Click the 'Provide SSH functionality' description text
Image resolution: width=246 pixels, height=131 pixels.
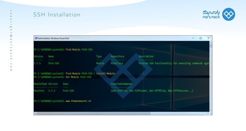pyautogui.click(x=174, y=63)
